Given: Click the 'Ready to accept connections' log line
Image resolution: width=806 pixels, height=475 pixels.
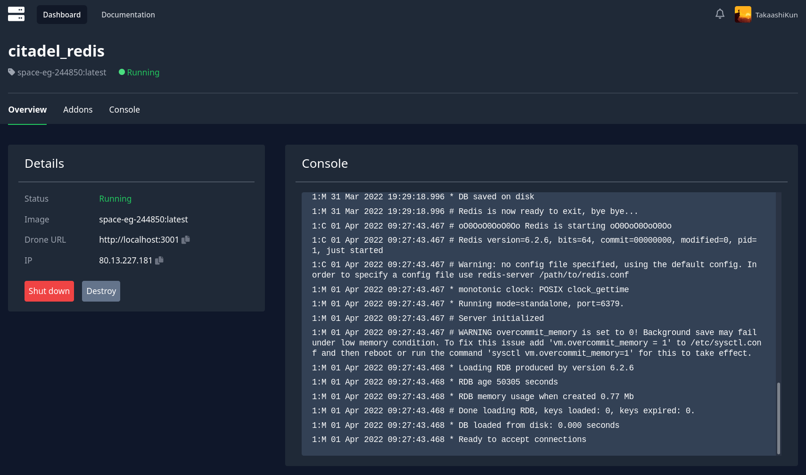Looking at the screenshot, I should coord(449,440).
